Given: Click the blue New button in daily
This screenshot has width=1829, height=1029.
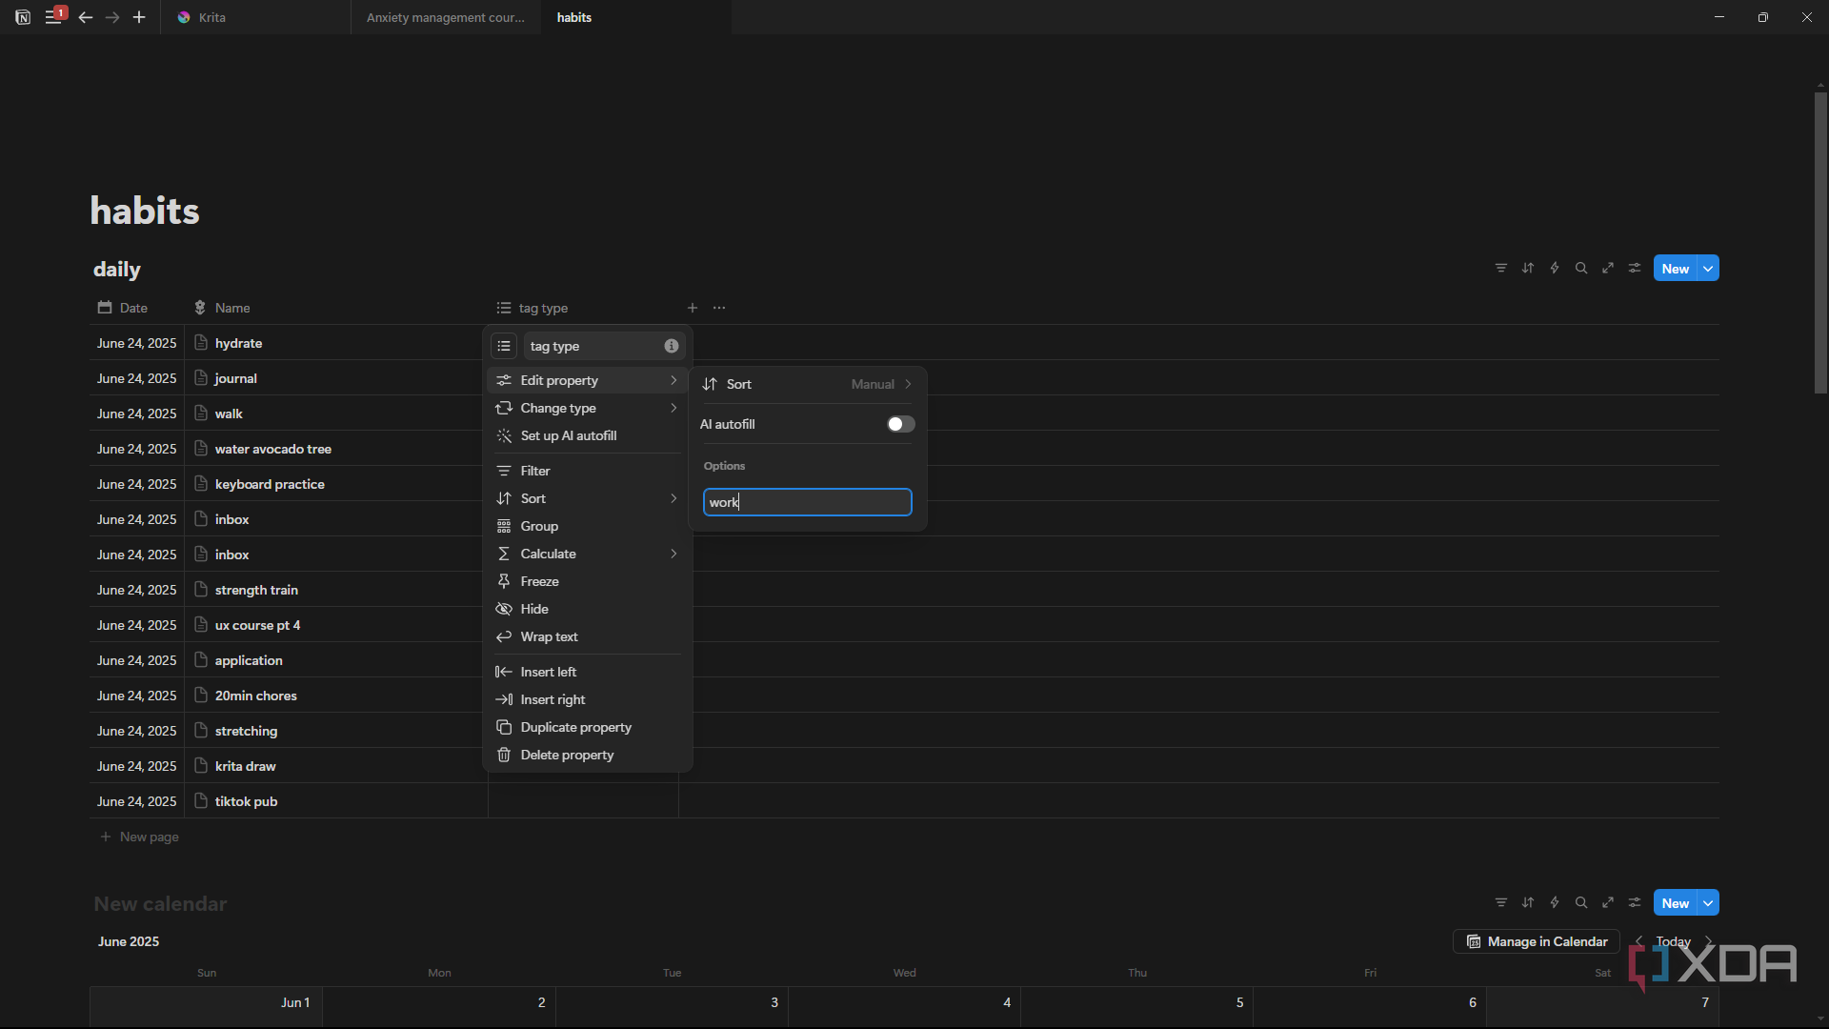Looking at the screenshot, I should tap(1676, 269).
